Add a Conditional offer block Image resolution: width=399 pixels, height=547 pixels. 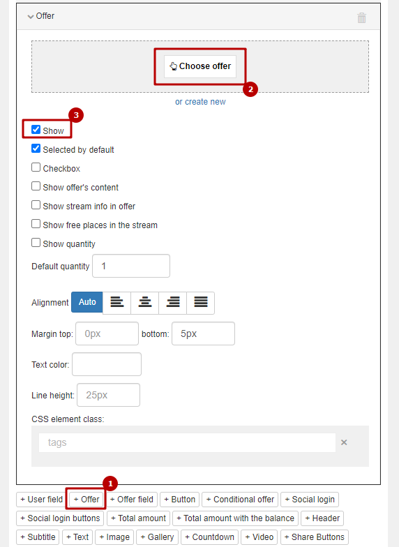click(x=240, y=500)
